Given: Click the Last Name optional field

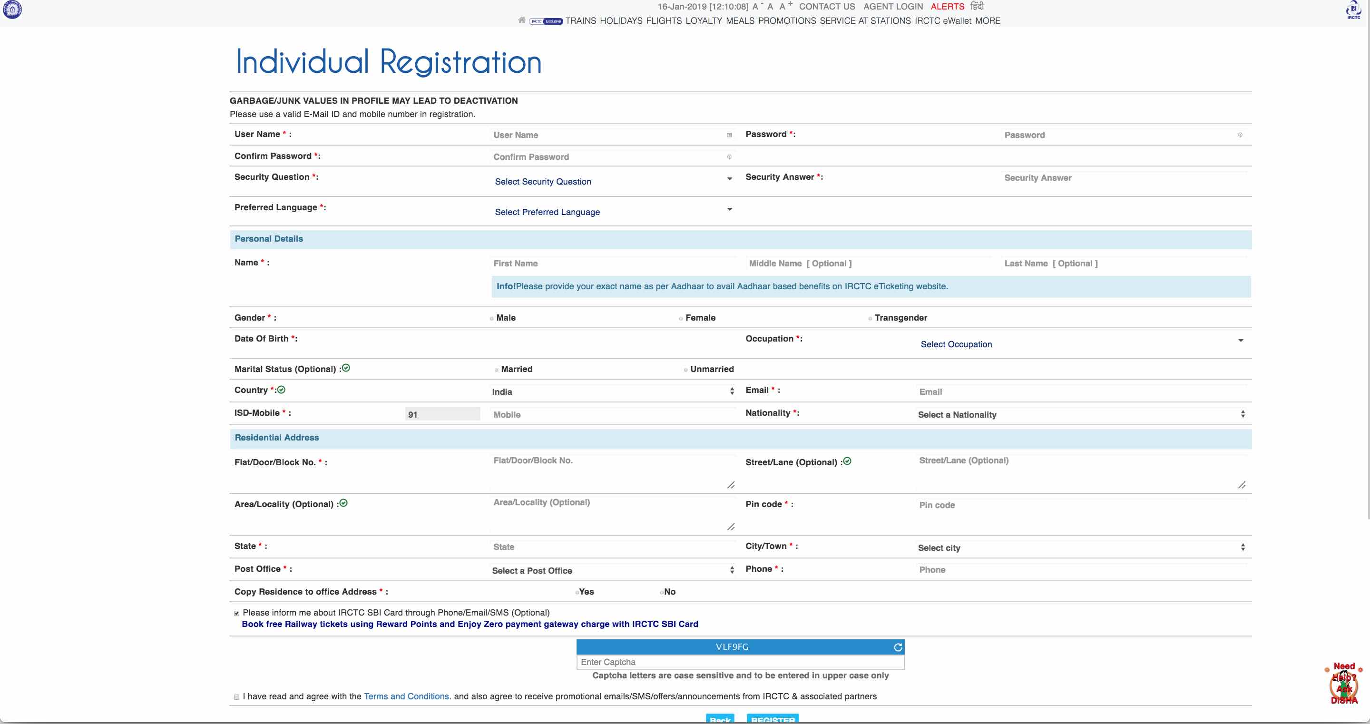Looking at the screenshot, I should [1124, 264].
